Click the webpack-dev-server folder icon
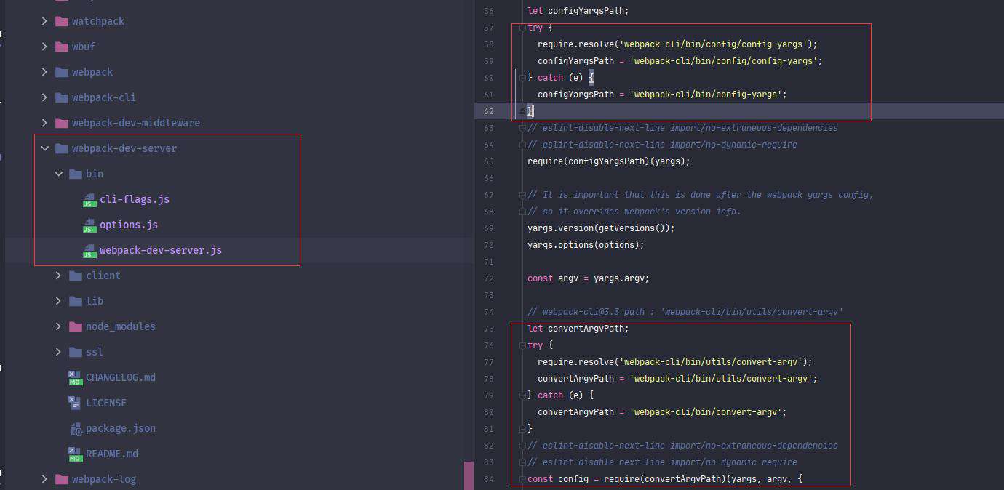 (61, 148)
